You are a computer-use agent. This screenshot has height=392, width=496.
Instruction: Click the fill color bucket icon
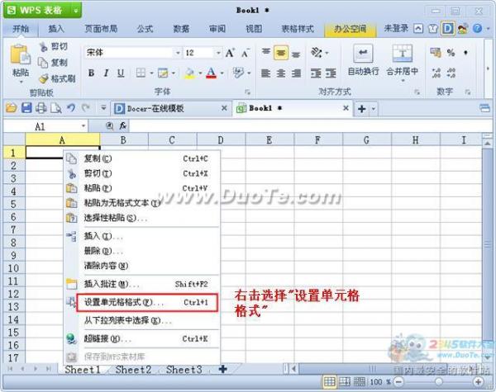(189, 73)
